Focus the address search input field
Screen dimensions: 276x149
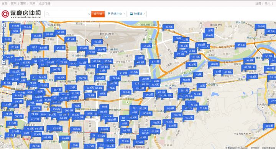68,14
